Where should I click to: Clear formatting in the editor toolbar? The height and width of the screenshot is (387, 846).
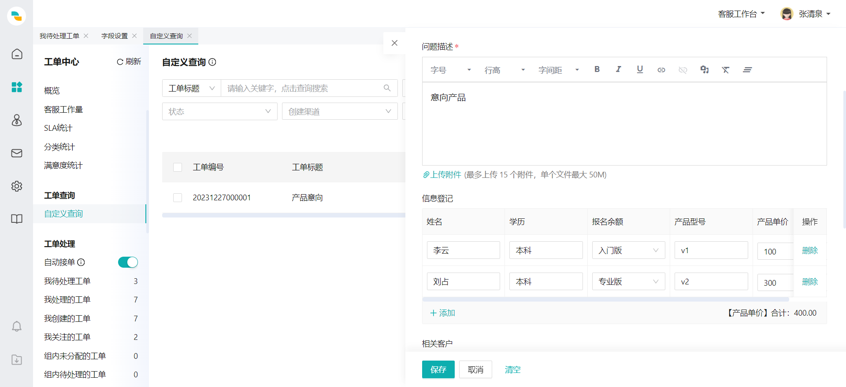click(726, 70)
